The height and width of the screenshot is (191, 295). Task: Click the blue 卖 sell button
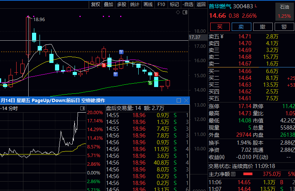point(241,27)
